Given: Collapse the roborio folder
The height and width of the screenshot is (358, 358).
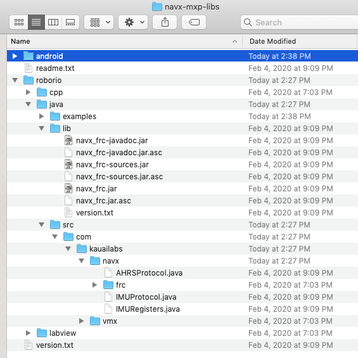Looking at the screenshot, I should pos(15,80).
